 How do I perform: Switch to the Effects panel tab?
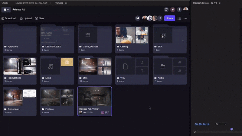[5, 3]
